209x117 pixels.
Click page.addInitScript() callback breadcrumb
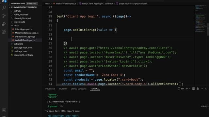133,4
